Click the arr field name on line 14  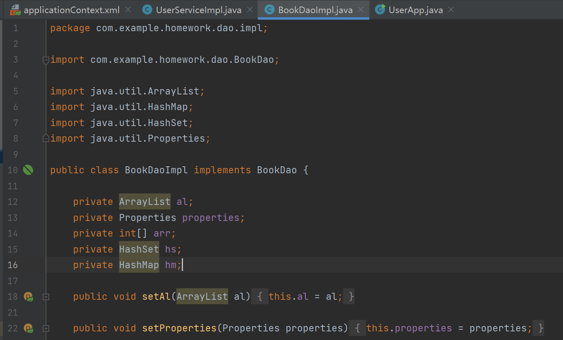162,233
